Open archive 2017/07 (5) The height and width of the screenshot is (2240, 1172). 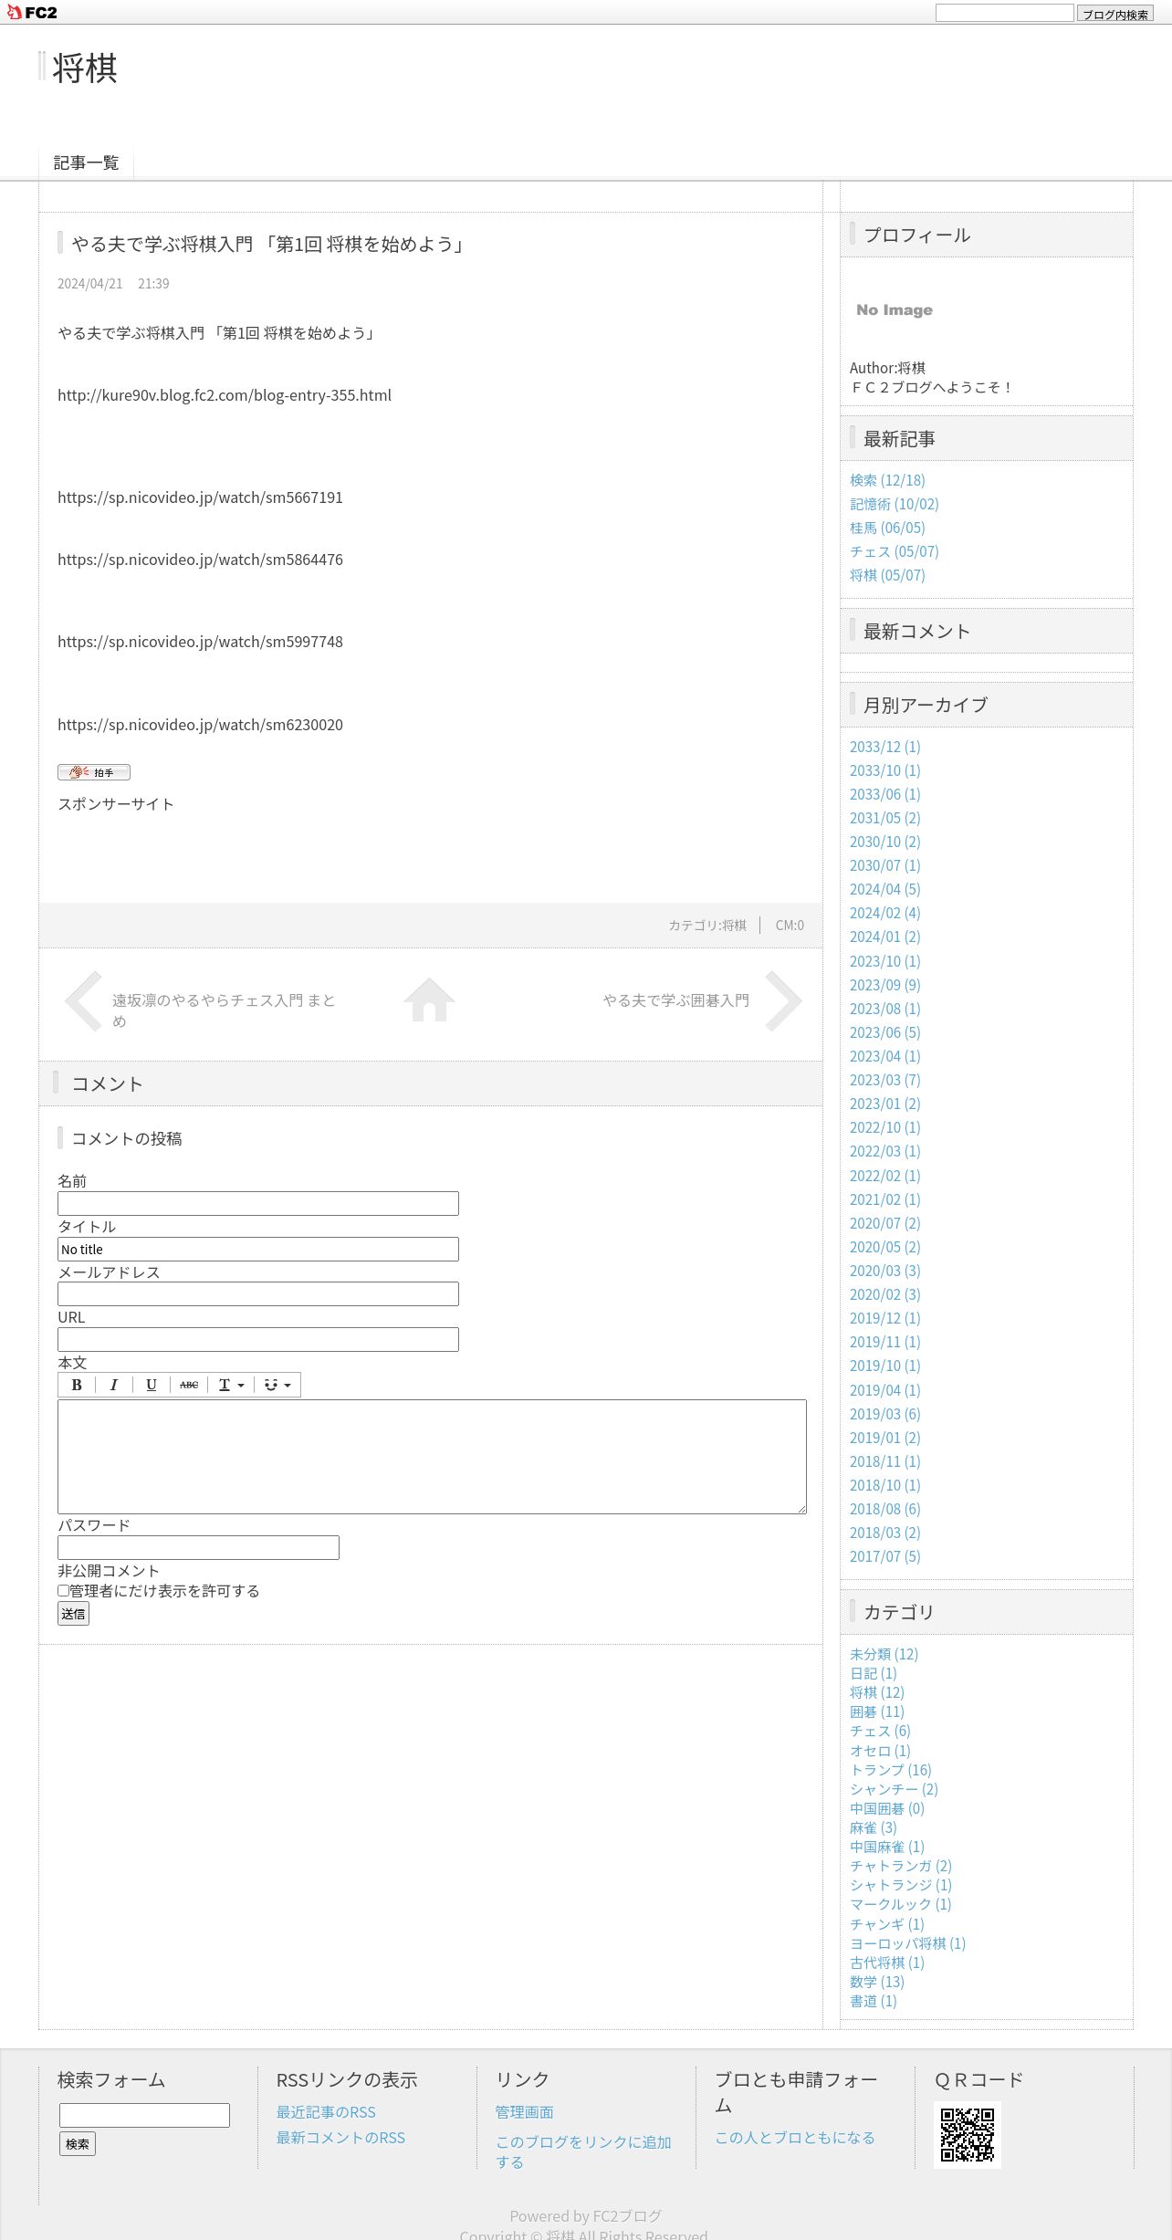point(885,1556)
